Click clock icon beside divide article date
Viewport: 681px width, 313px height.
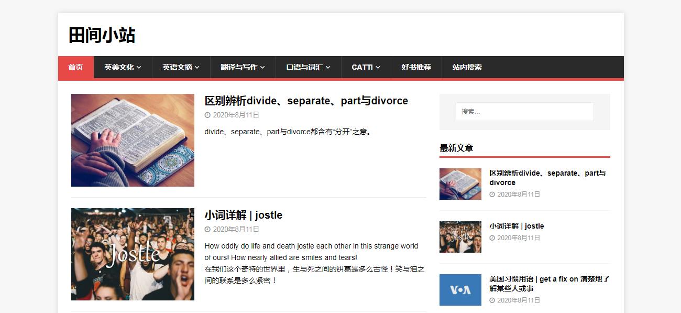[207, 115]
